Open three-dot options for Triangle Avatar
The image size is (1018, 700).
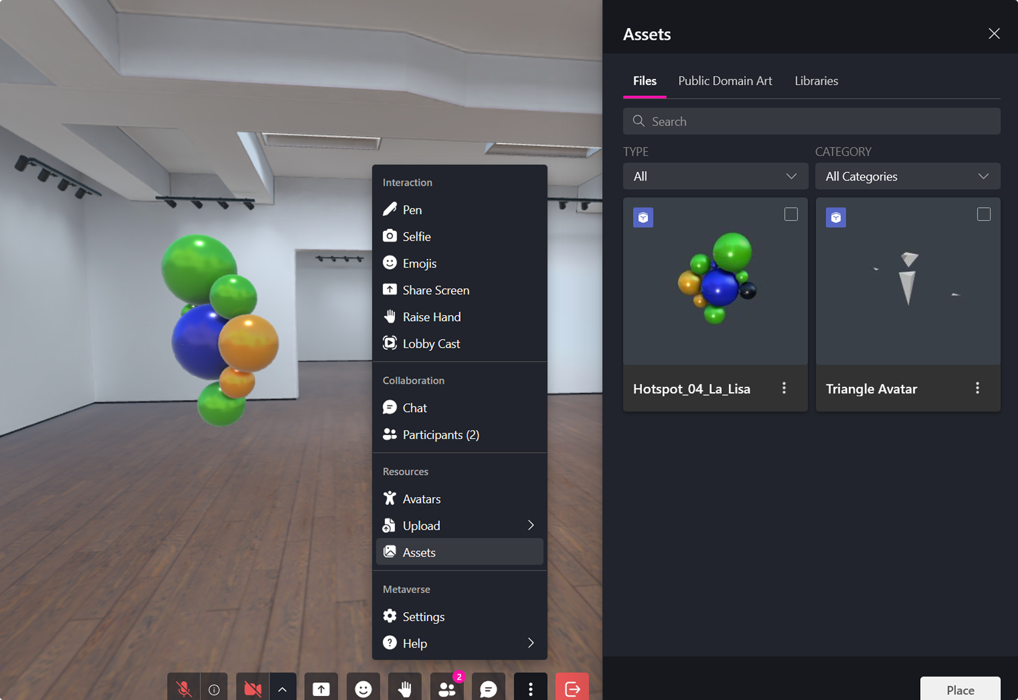coord(977,388)
